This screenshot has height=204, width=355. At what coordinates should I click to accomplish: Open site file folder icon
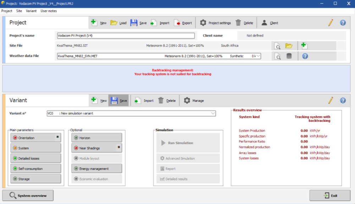coord(289,46)
